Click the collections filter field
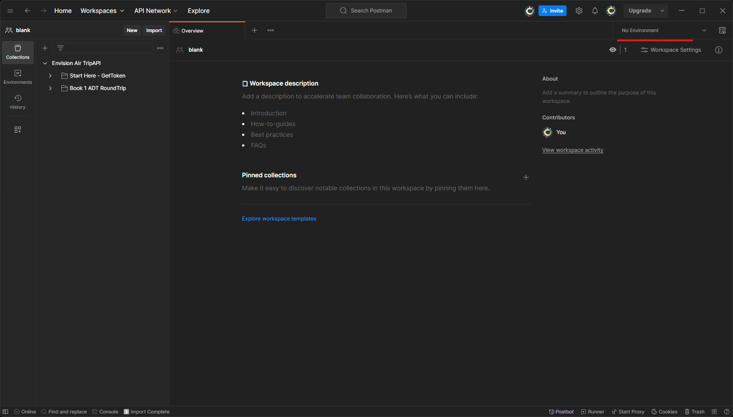This screenshot has height=417, width=733. click(102, 48)
